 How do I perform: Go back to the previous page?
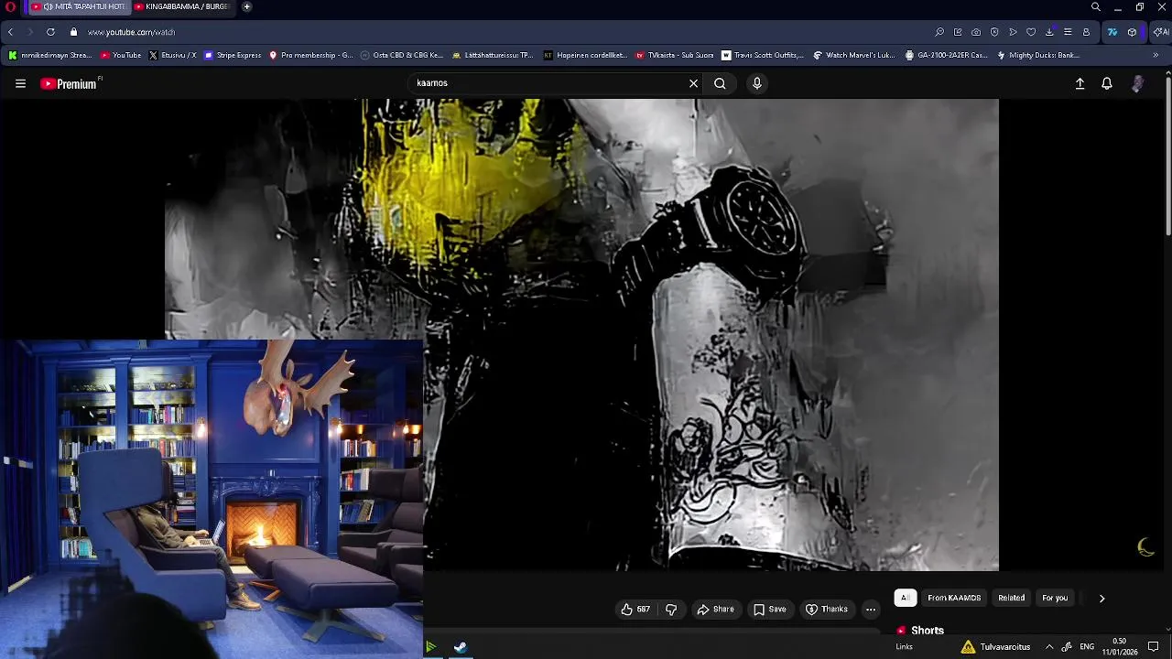click(x=10, y=32)
